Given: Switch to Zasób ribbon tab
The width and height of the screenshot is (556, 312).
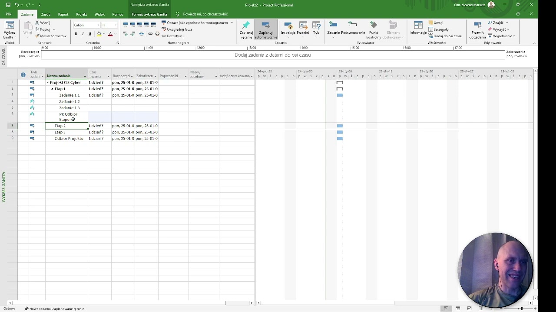Looking at the screenshot, I should (46, 14).
